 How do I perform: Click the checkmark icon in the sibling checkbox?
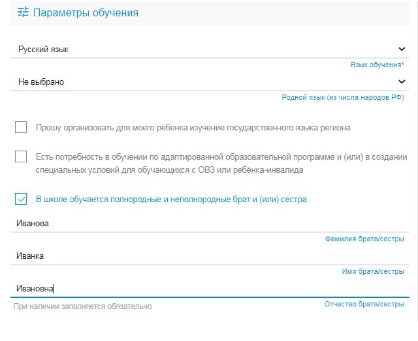pyautogui.click(x=21, y=199)
